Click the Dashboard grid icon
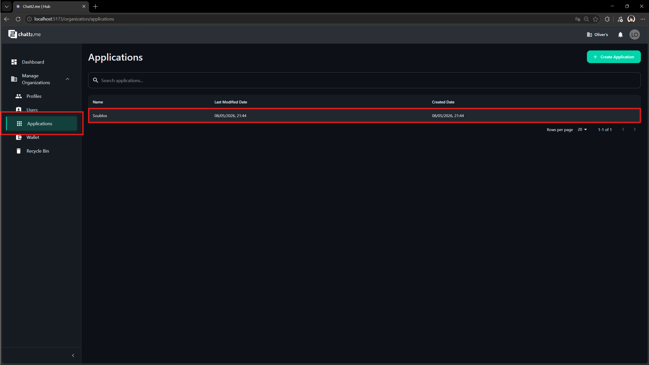Viewport: 649px width, 365px height. (14, 62)
